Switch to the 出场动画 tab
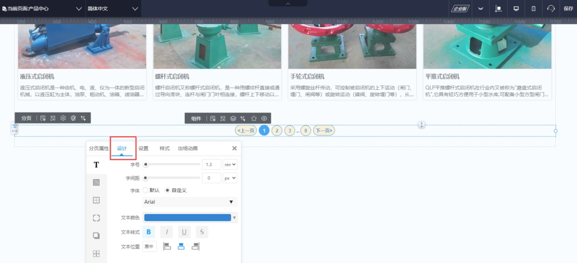Screen dimensions: 577x263 (x=188, y=148)
